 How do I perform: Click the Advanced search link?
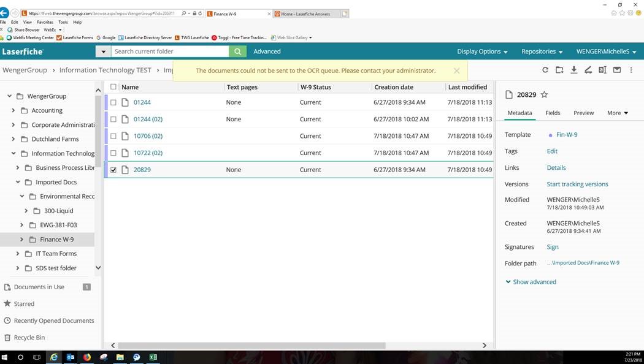[x=267, y=51]
